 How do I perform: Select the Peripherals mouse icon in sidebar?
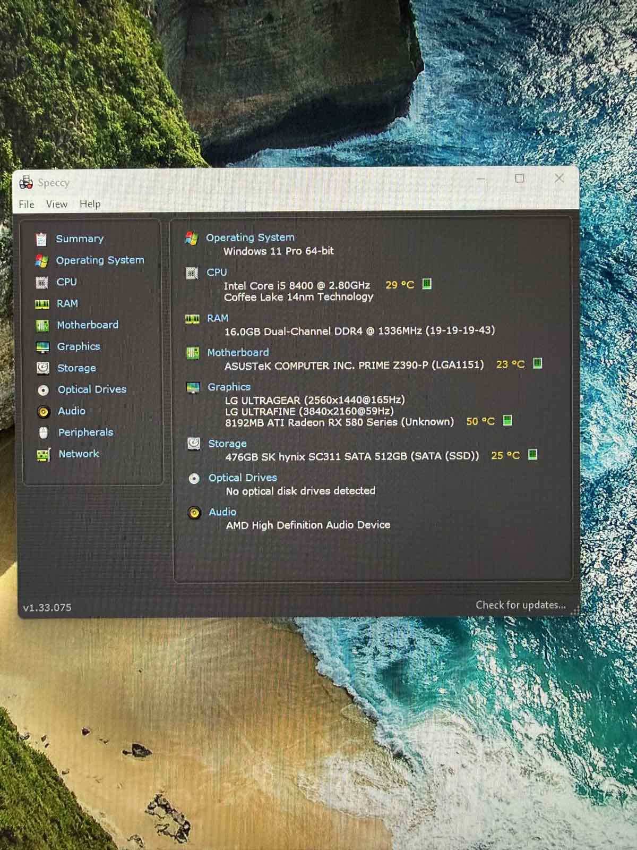click(44, 433)
